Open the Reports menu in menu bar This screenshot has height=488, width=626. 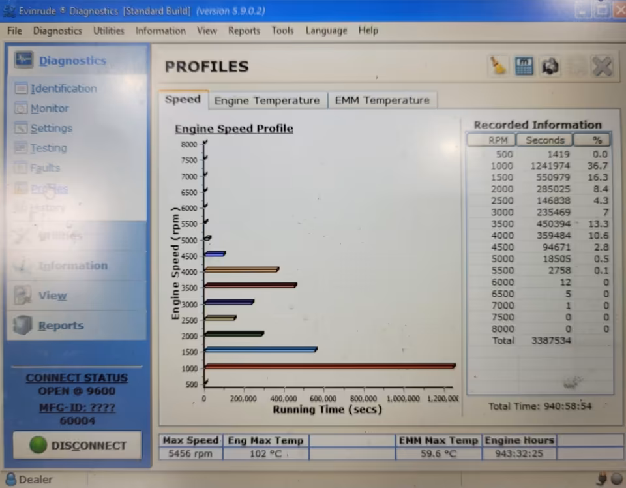click(x=244, y=31)
